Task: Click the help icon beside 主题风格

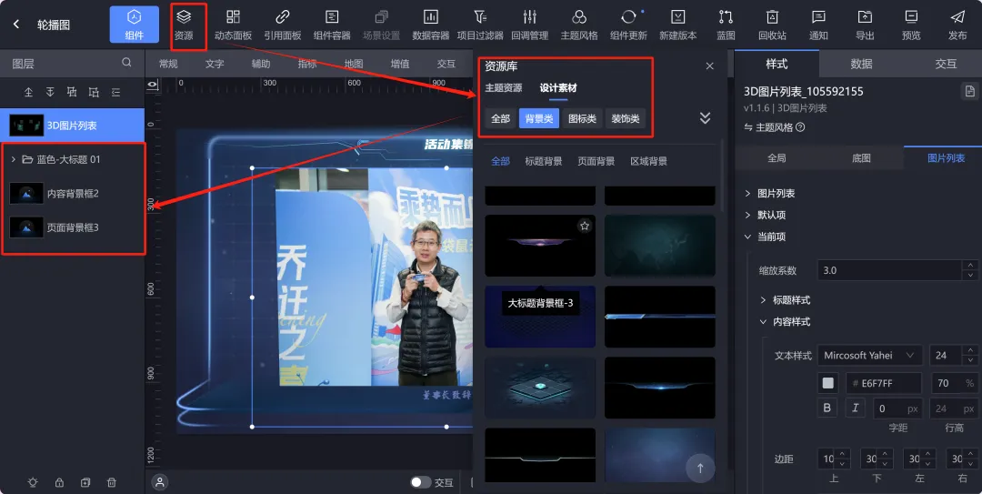Action: [800, 127]
